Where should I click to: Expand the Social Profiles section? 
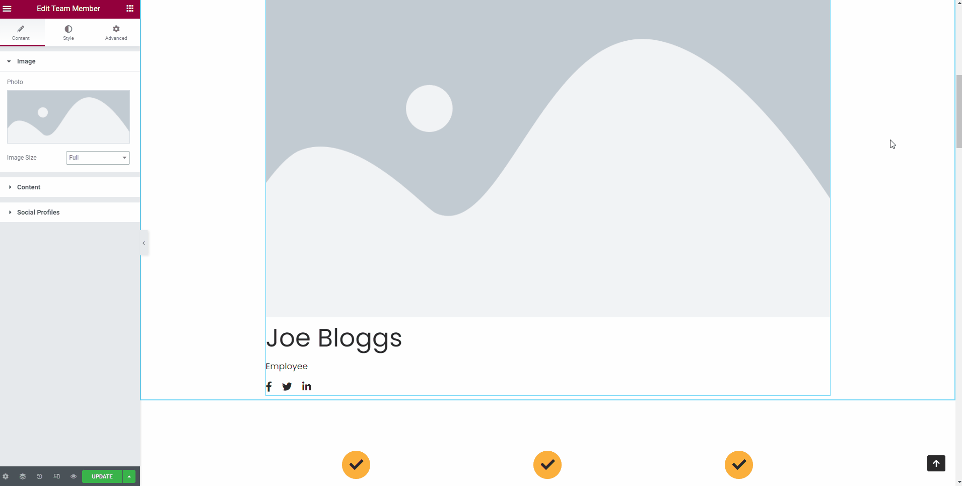click(x=38, y=213)
